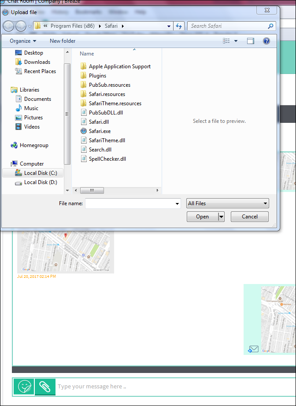Viewport: 296px width, 406px height.
Task: Click Safari in the breadcrumb path
Action: [x=111, y=26]
